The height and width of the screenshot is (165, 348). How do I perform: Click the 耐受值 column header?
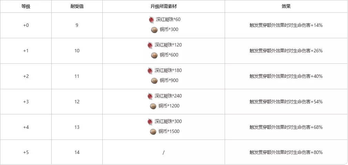click(x=77, y=7)
